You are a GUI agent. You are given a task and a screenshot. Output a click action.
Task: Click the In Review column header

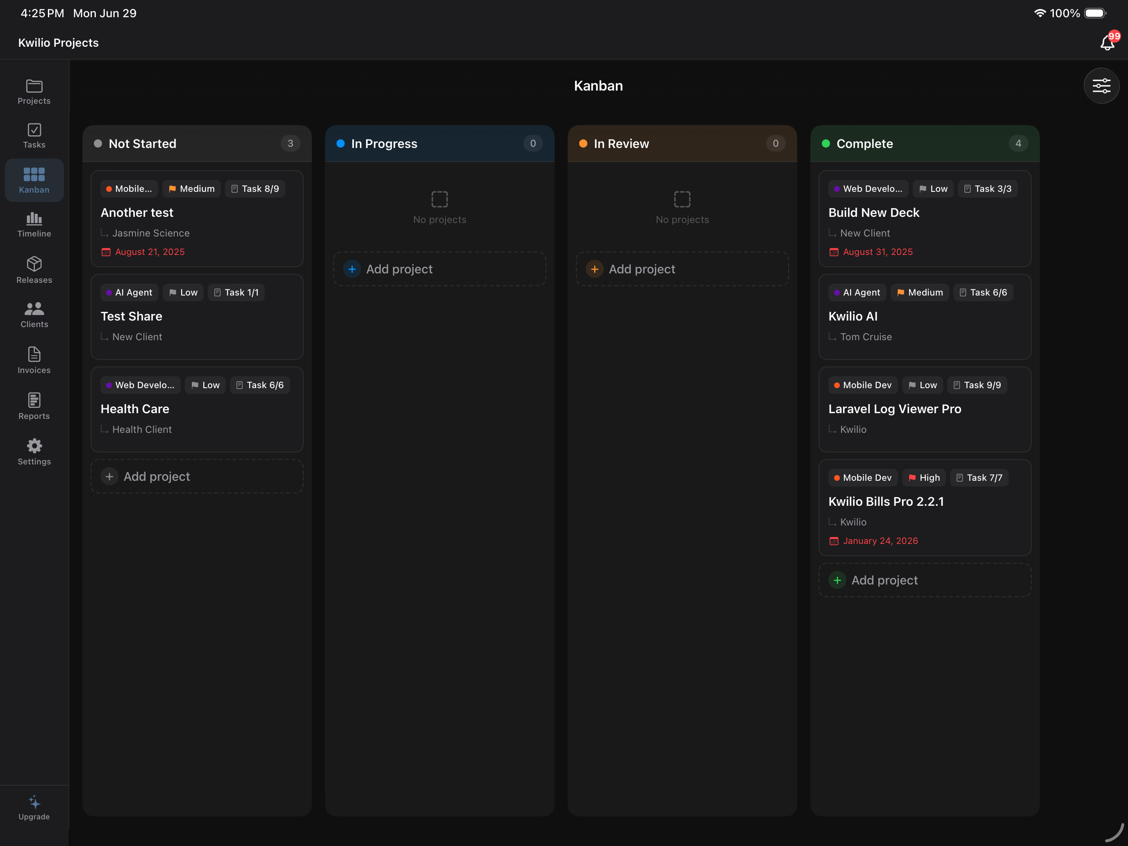point(682,144)
